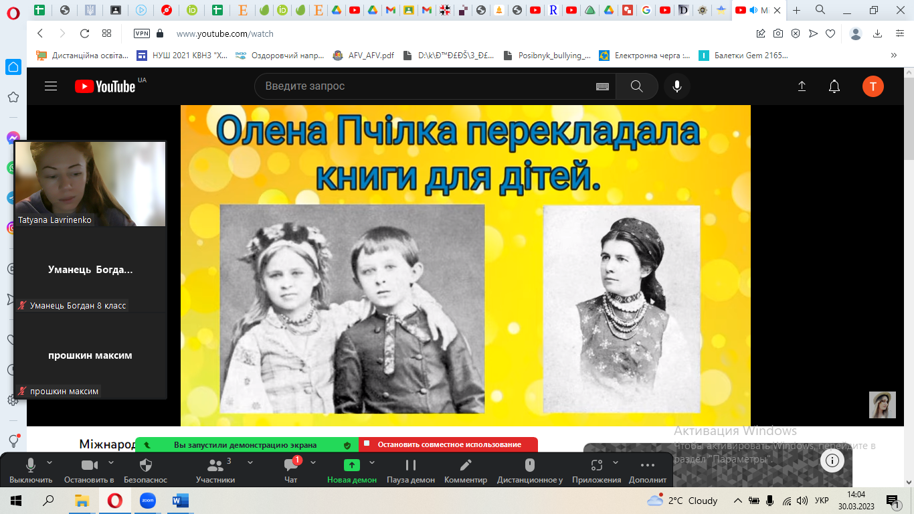This screenshot has height=514, width=914.
Task: Type in the YouTube search field Введите запрос
Action: (x=422, y=86)
